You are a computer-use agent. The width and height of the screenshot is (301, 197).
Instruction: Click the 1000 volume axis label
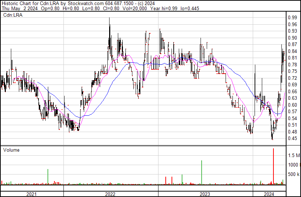(x=293, y=165)
